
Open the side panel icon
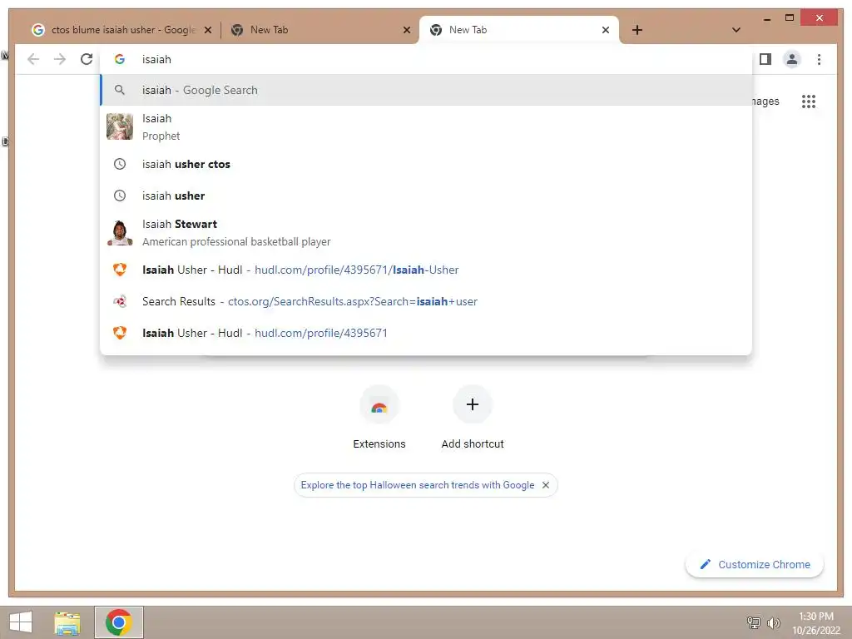(765, 59)
